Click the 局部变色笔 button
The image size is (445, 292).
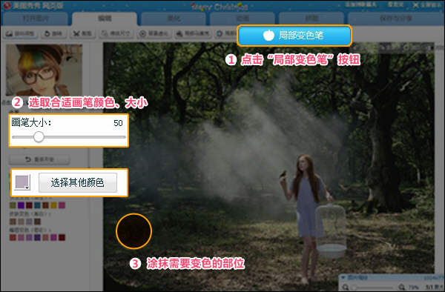pyautogui.click(x=294, y=36)
